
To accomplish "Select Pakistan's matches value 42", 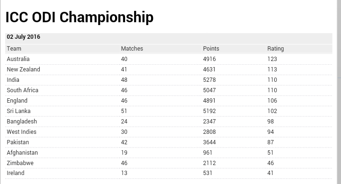I will pyautogui.click(x=124, y=142).
